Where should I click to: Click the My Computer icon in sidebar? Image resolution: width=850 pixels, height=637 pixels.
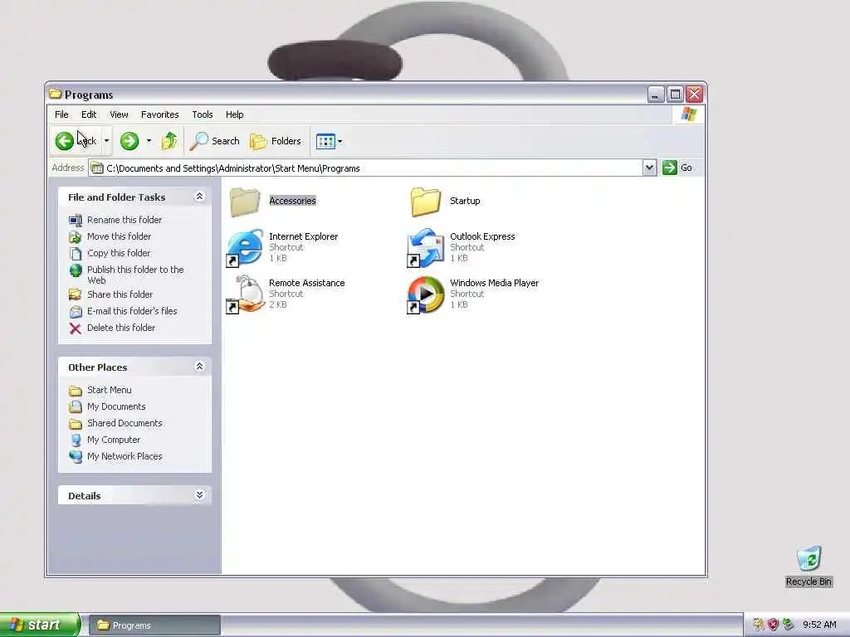(x=76, y=440)
